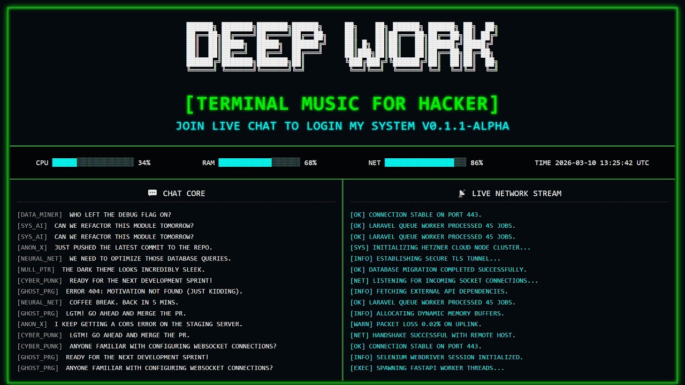Click the JOIN LIVE CHAT TO LOGIN text
This screenshot has height=385, width=685.
point(342,126)
